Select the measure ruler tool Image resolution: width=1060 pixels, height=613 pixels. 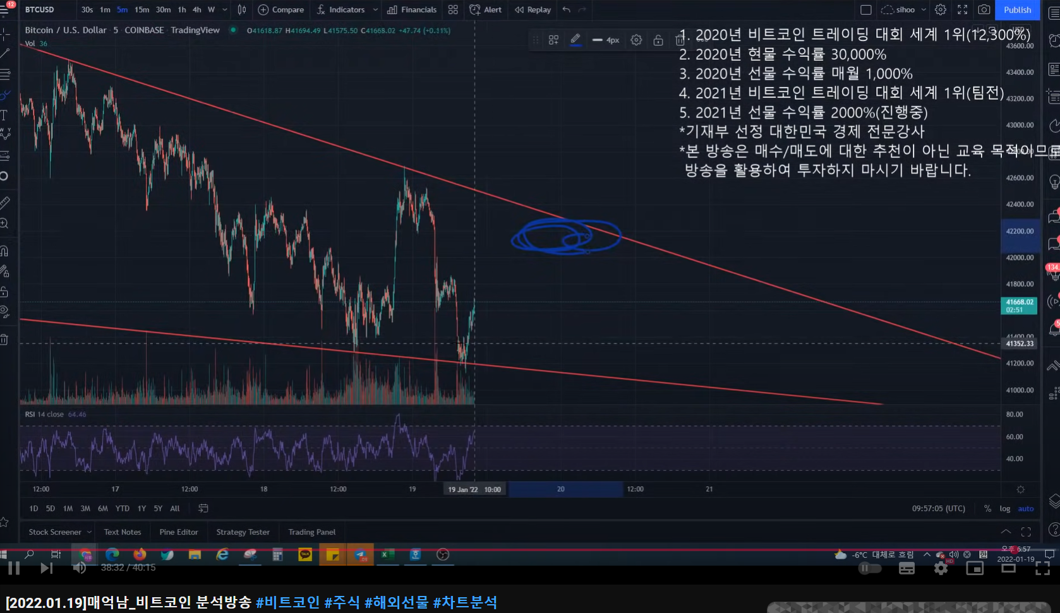[4, 203]
